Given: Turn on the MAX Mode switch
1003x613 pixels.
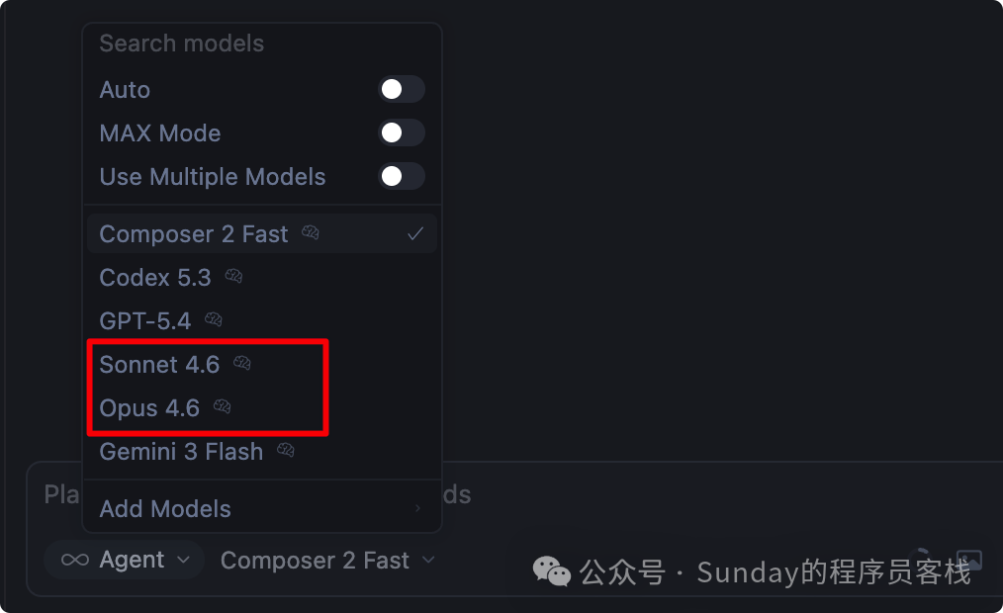Looking at the screenshot, I should click(x=402, y=133).
